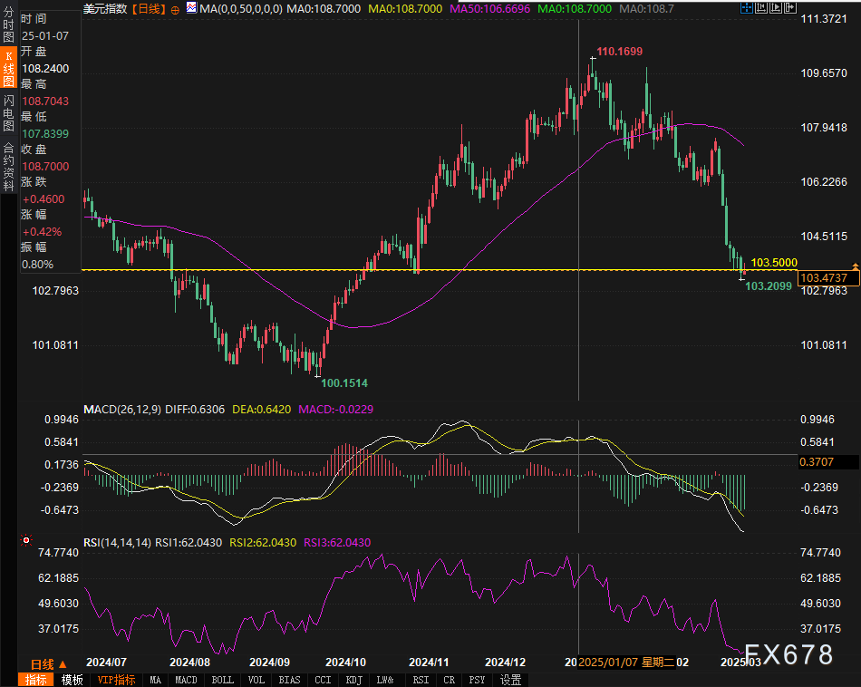Viewport: 861px width, 687px height.
Task: Open the 闪电图 view
Action: [x=8, y=111]
